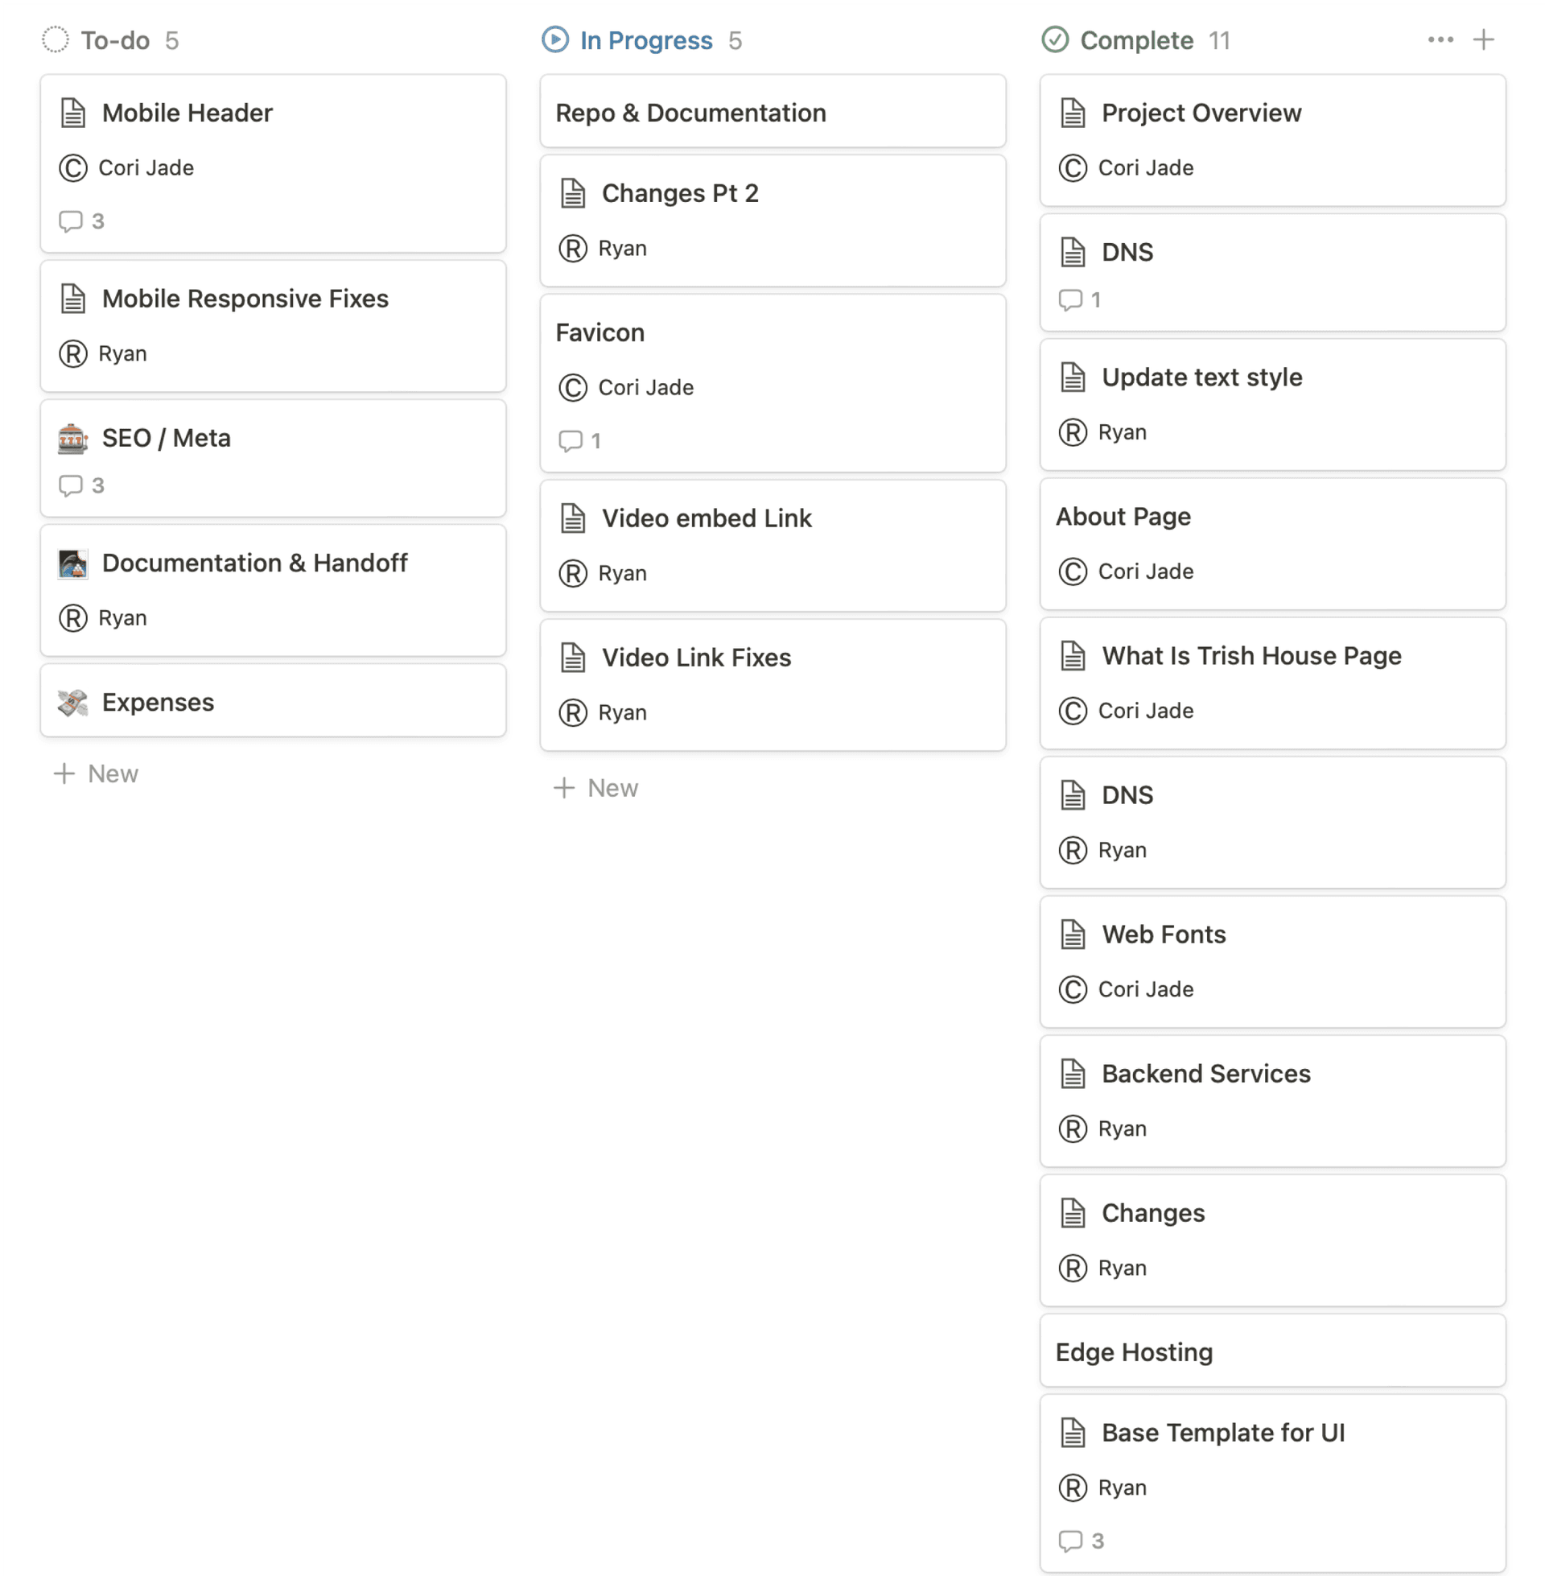Open the In Progress tab tasks

647,39
